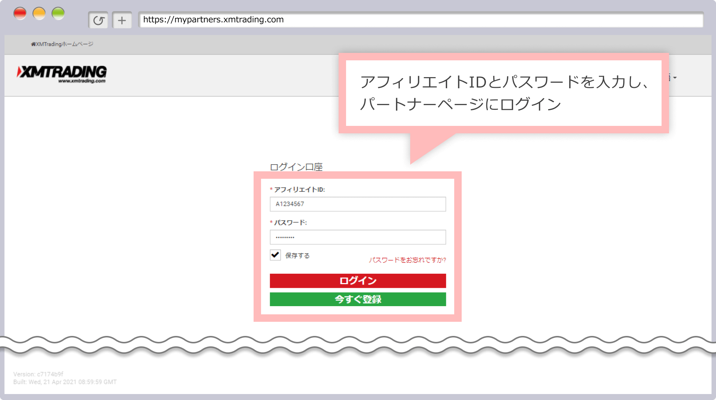Click the browser reload icon

coord(98,20)
